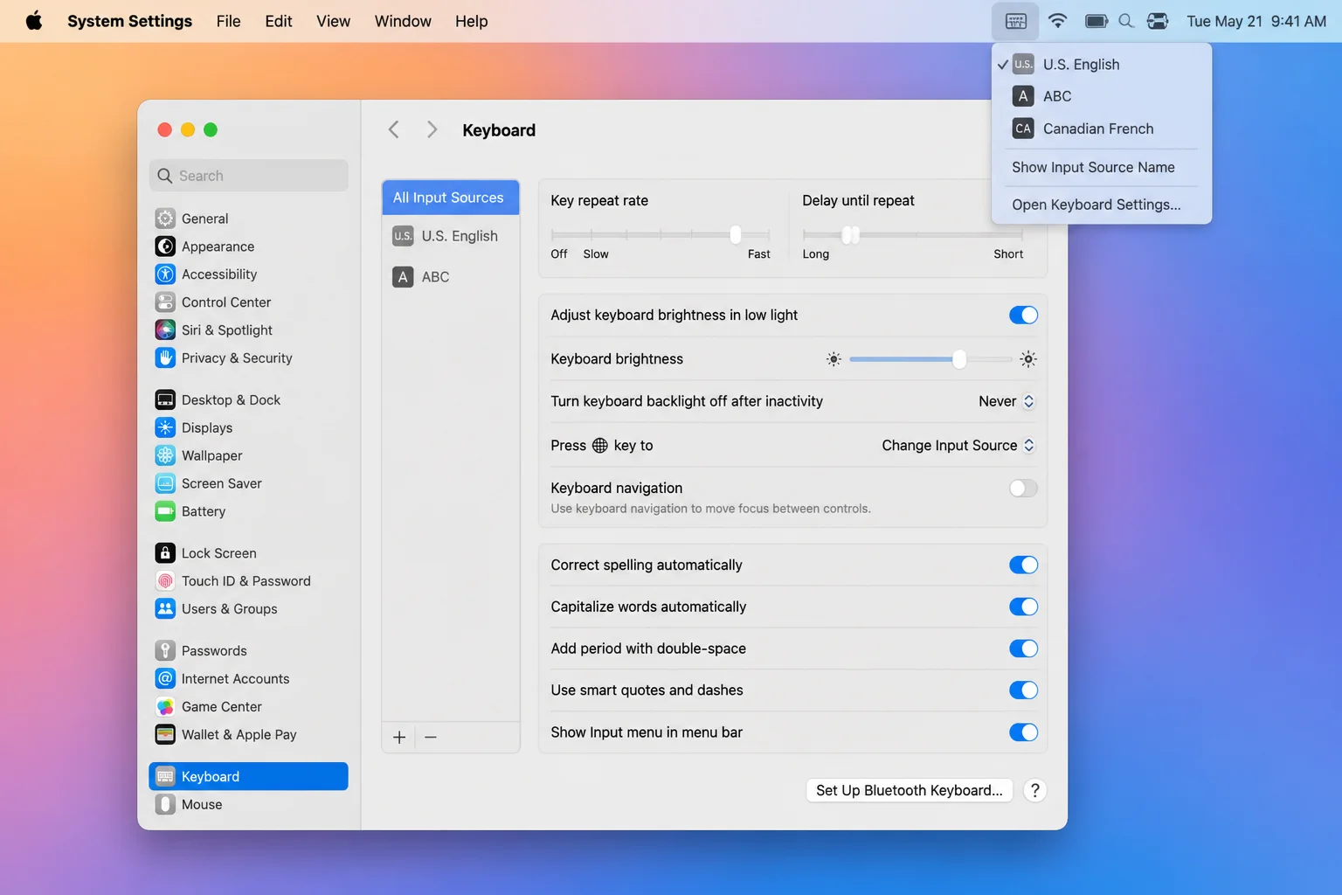Toggle Capitalize words automatically switch
1342x895 pixels.
1023,607
